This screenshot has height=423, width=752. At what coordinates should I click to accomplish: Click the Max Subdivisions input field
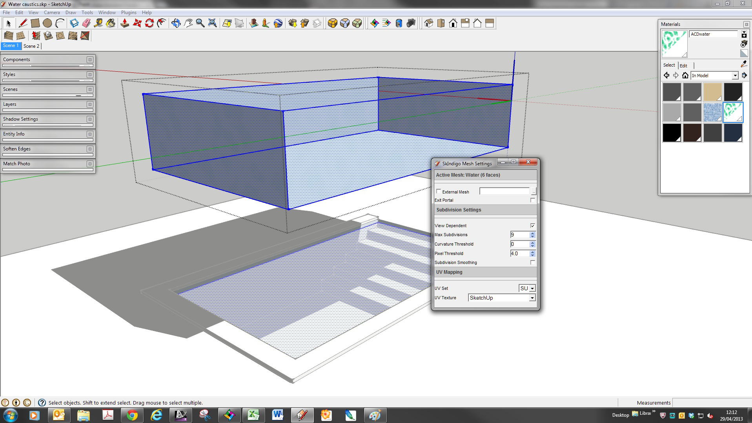click(x=520, y=235)
